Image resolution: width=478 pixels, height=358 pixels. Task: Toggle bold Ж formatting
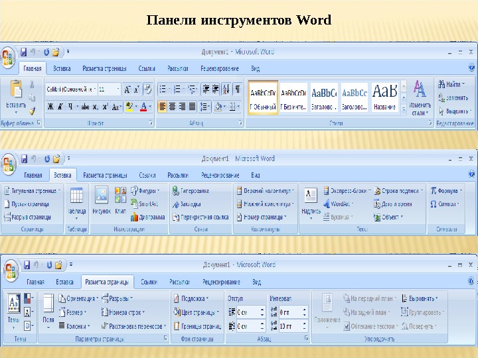(50, 107)
